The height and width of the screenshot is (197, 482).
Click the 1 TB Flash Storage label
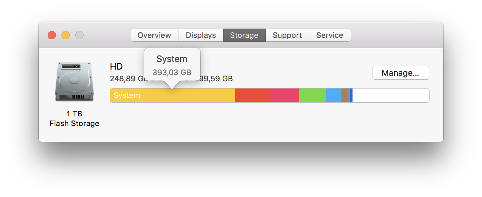(x=74, y=118)
